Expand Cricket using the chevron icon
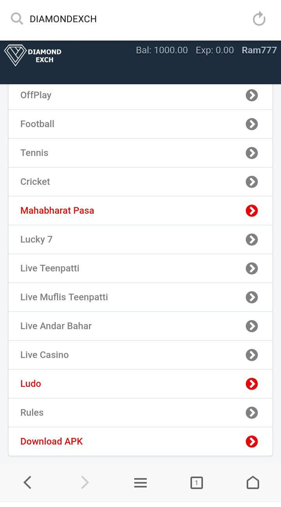 coord(252,182)
